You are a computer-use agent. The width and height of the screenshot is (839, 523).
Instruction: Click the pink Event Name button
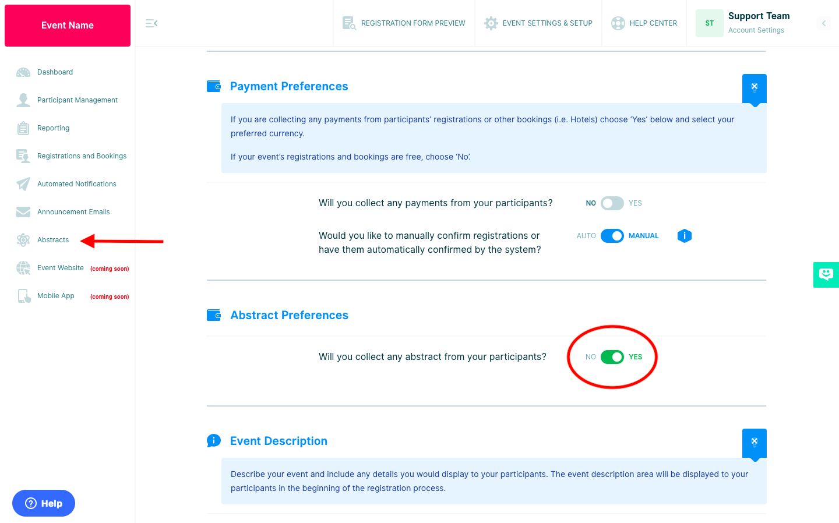pyautogui.click(x=68, y=26)
